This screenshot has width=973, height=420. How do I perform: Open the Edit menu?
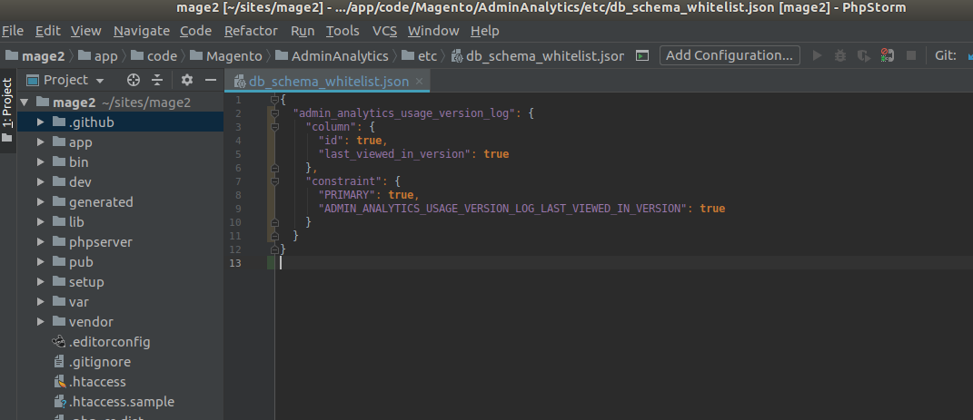48,30
